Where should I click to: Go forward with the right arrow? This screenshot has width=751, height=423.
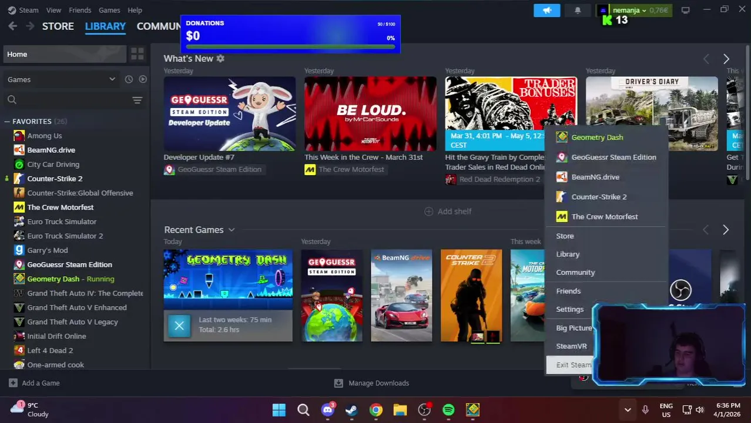tap(30, 26)
